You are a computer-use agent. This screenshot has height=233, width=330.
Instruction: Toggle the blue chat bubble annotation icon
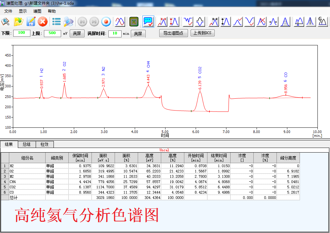148,22
